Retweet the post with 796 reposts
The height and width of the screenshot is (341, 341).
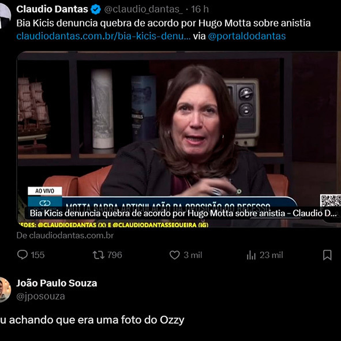pos(99,255)
